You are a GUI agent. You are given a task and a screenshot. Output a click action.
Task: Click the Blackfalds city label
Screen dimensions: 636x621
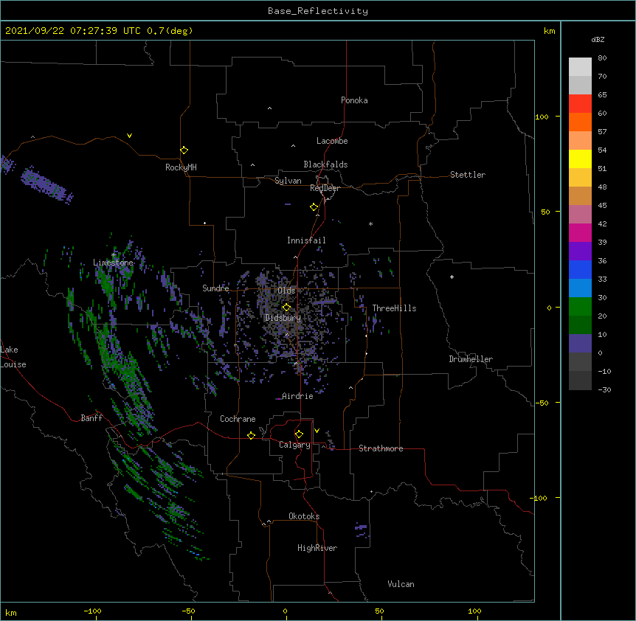325,164
